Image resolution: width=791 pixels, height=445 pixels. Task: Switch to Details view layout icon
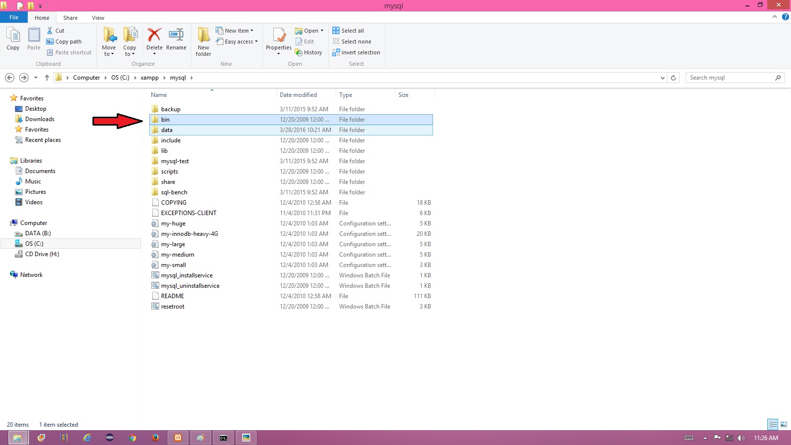coord(772,424)
